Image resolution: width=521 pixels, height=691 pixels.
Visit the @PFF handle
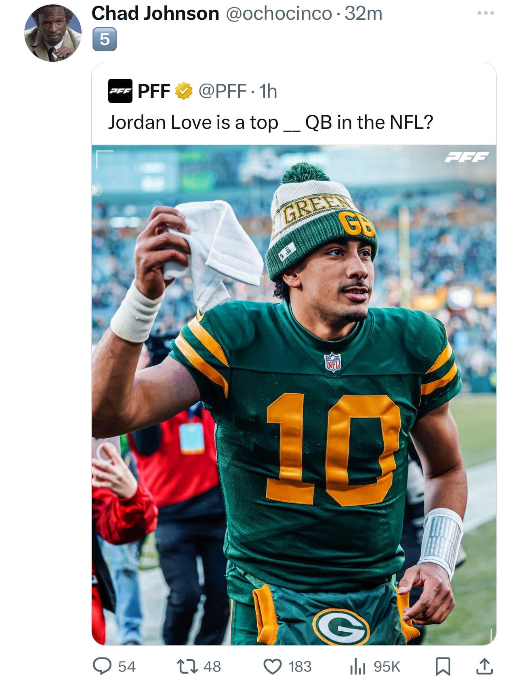tap(222, 91)
